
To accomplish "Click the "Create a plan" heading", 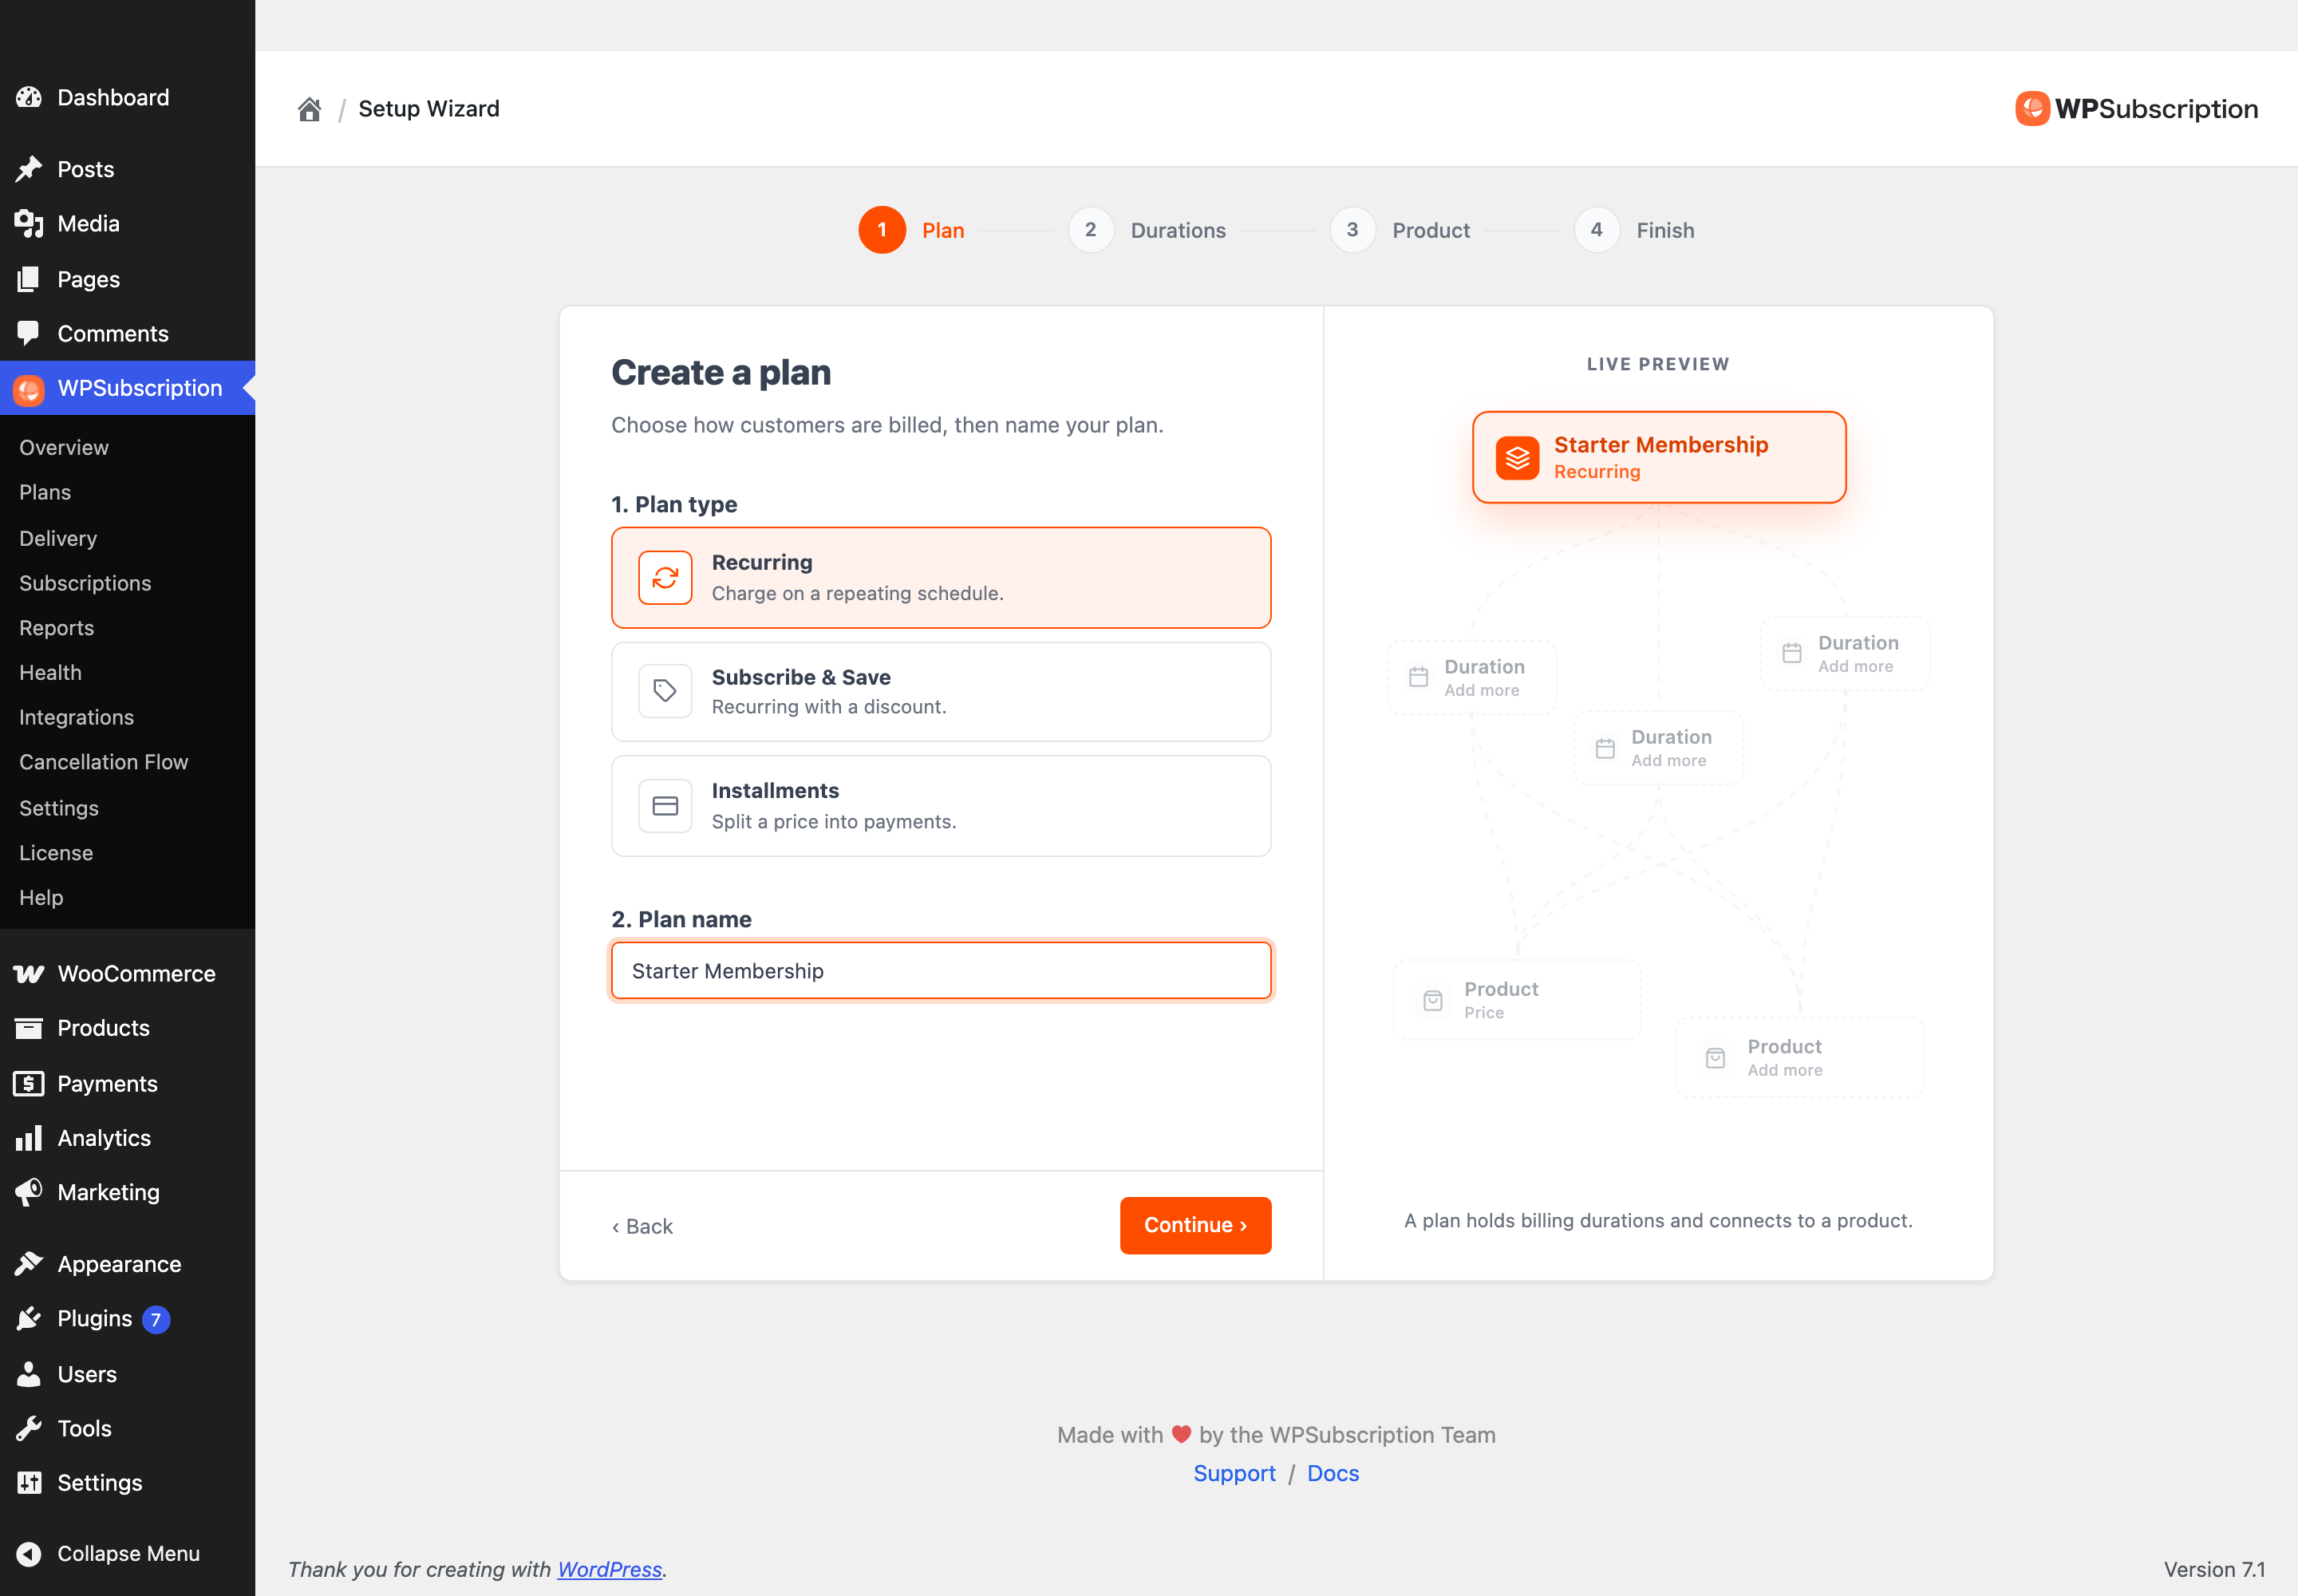I will click(721, 373).
